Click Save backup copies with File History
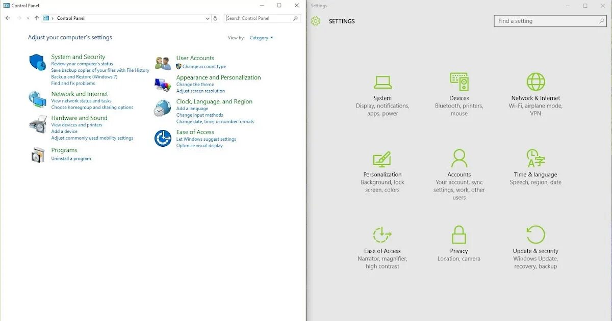This screenshot has width=612, height=321. coord(100,70)
